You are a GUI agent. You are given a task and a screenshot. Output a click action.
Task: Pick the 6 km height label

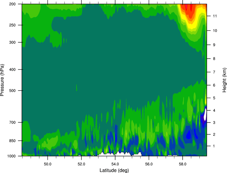pyautogui.click(x=214, y=85)
